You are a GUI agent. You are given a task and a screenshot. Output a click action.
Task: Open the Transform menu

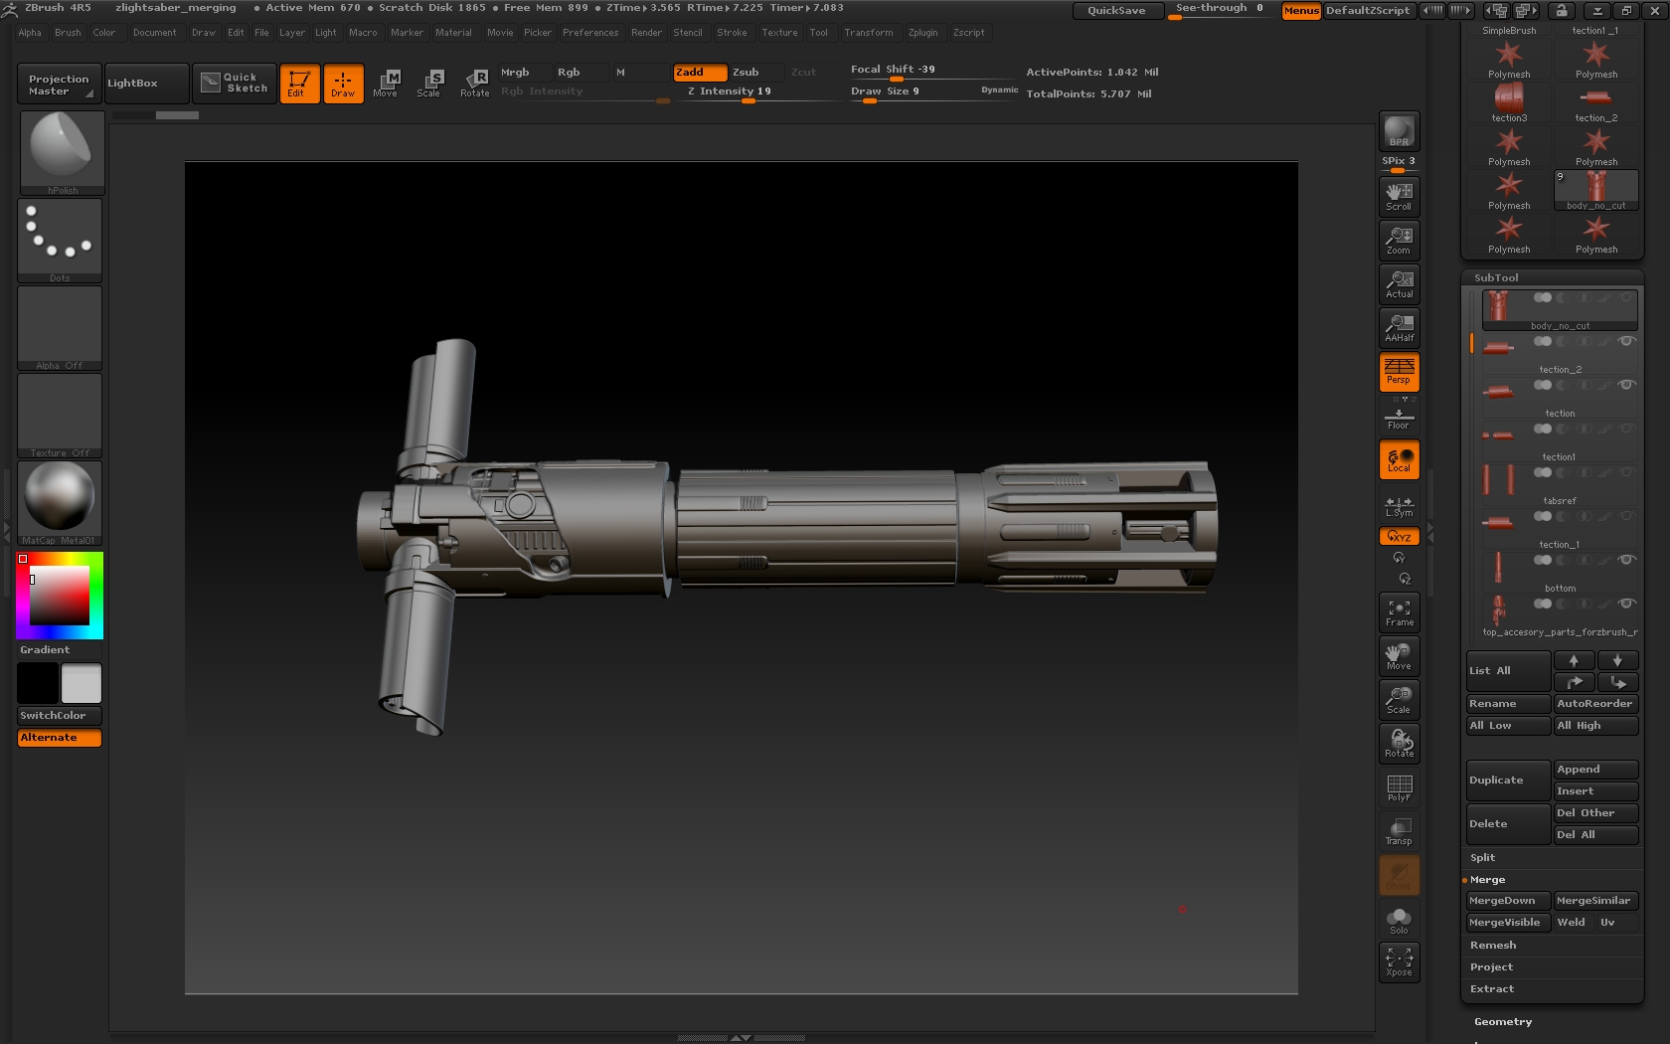[x=869, y=33]
